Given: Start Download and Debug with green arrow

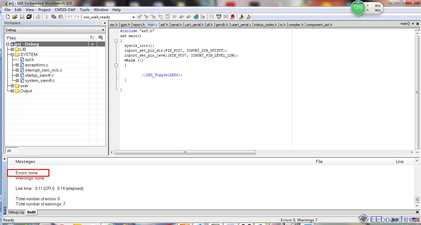Looking at the screenshot, I should (x=241, y=17).
